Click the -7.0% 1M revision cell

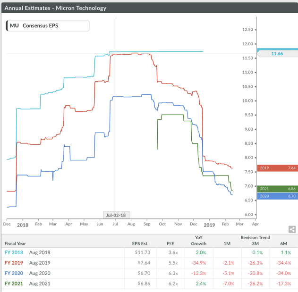[x=228, y=284]
